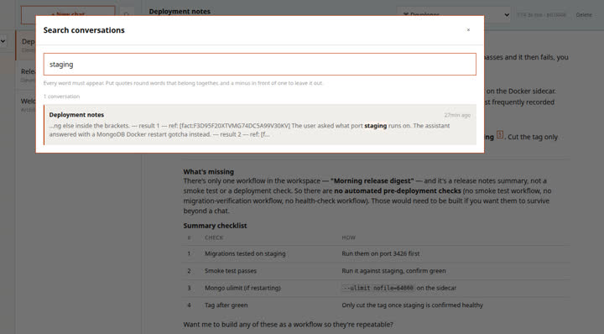Click "What's missing" heading in chat
The height and width of the screenshot is (334, 604).
point(208,171)
